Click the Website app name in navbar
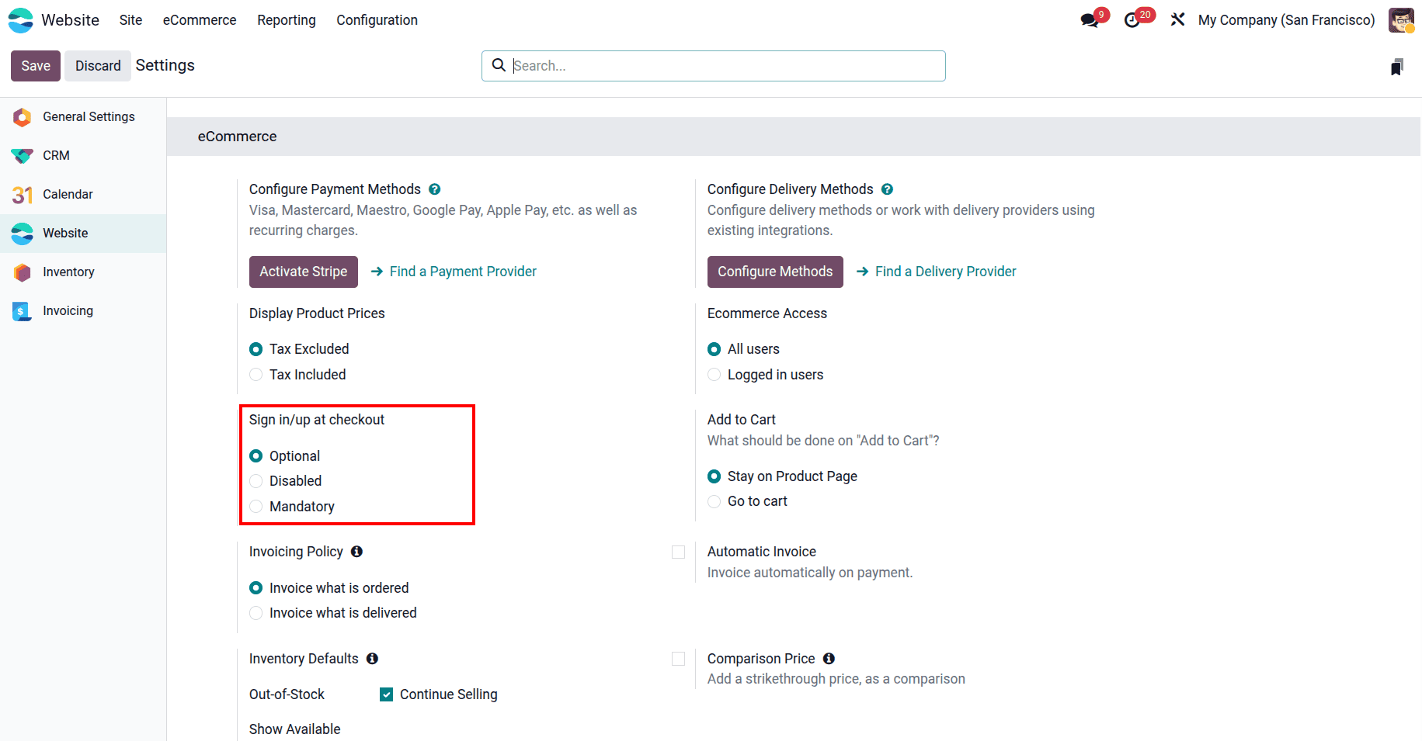Screen dimensions: 1422x741 coord(70,20)
